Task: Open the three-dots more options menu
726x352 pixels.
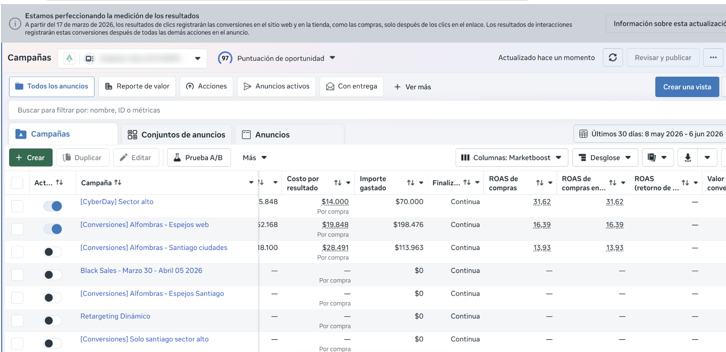Action: tap(713, 57)
